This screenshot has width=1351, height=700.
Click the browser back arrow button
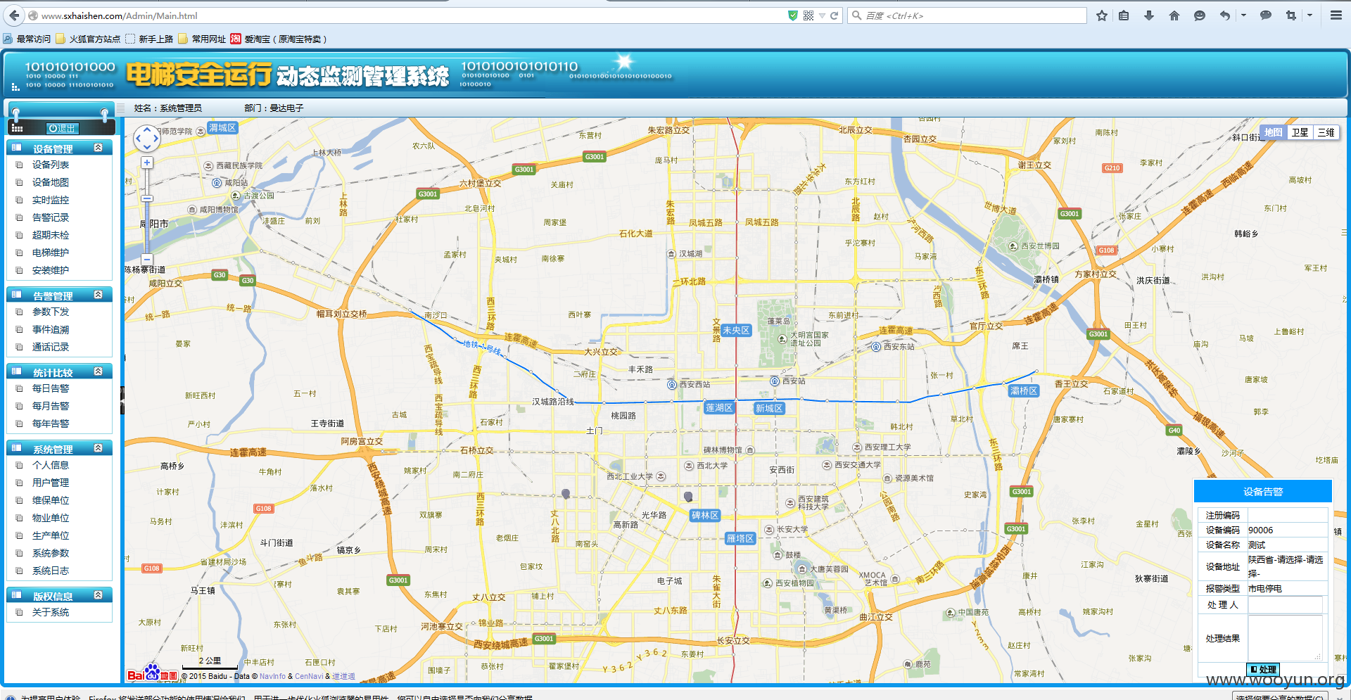pyautogui.click(x=14, y=15)
